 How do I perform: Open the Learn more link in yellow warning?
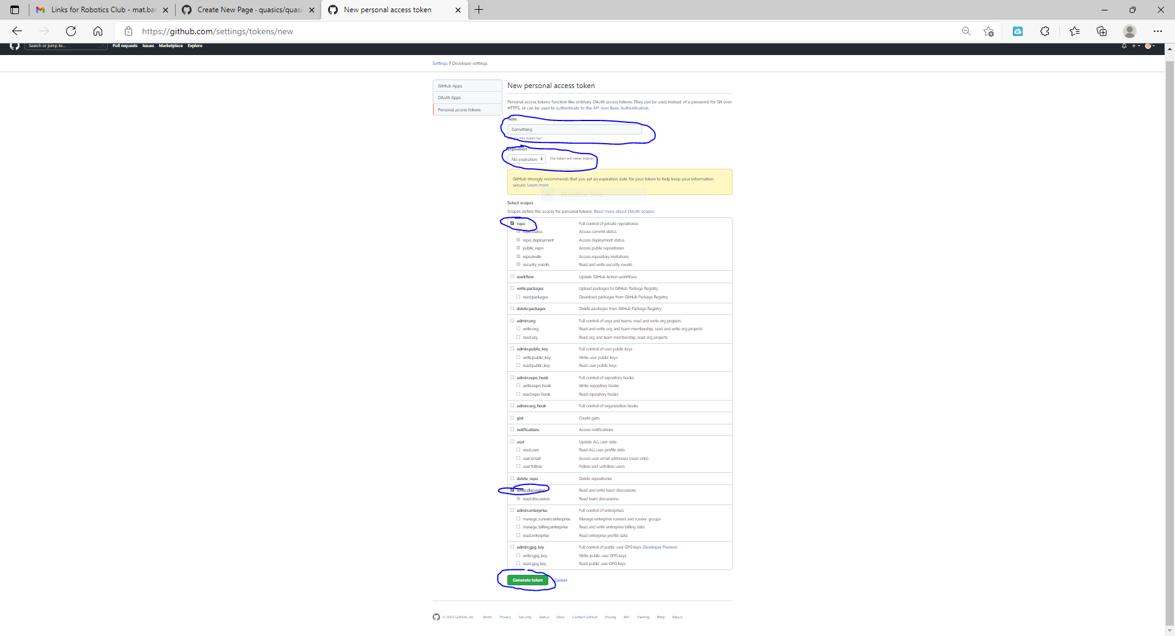538,185
